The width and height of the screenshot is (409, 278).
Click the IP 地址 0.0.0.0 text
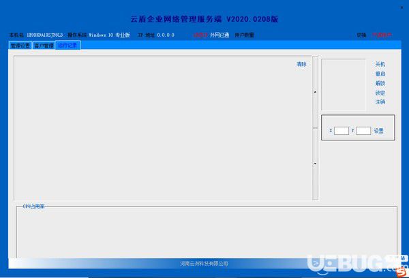[156, 35]
